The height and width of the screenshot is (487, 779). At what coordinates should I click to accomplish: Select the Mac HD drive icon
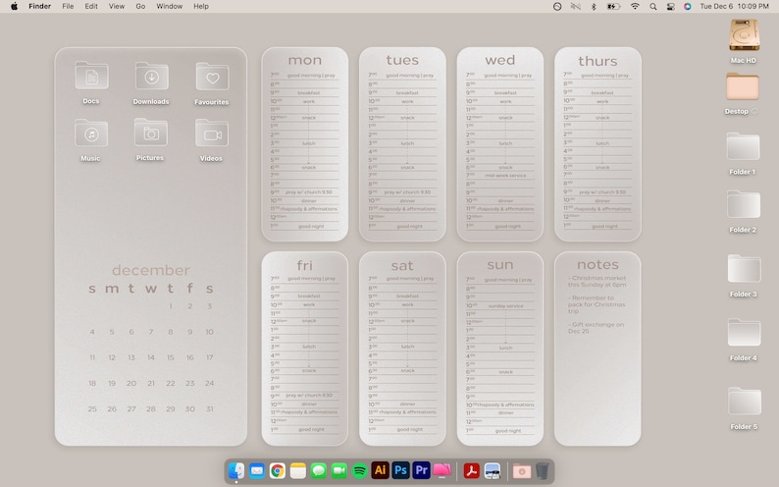tap(744, 35)
